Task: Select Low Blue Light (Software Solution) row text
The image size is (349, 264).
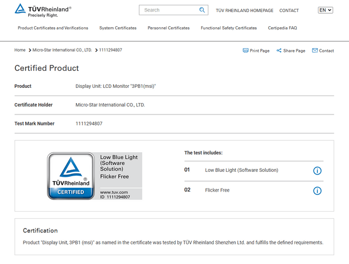Action: pyautogui.click(x=242, y=170)
